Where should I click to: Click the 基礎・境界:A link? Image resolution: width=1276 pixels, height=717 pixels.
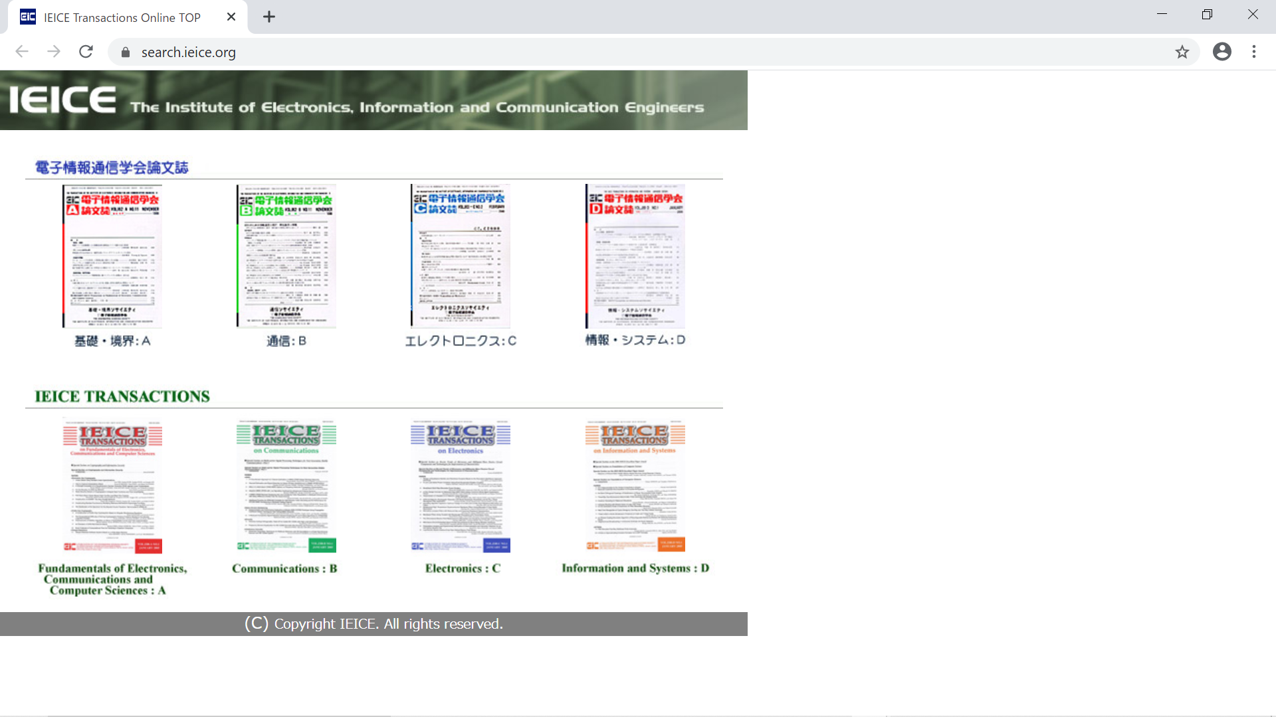[112, 341]
